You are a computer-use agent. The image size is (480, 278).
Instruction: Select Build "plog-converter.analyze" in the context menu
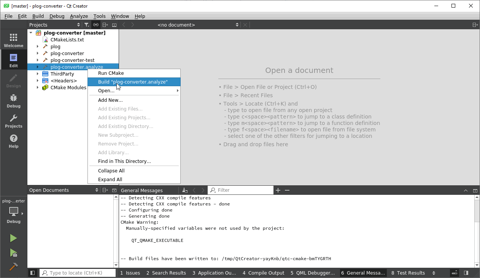point(134,82)
